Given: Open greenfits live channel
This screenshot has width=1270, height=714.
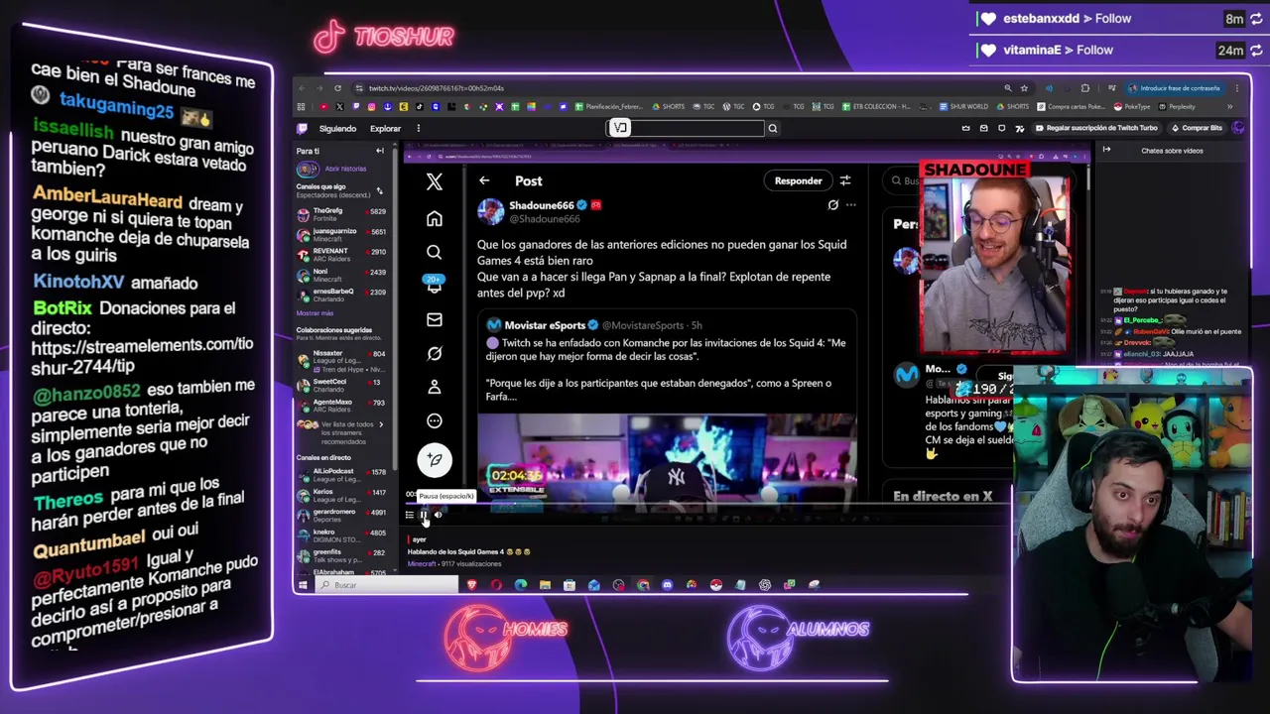Looking at the screenshot, I should click(342, 555).
